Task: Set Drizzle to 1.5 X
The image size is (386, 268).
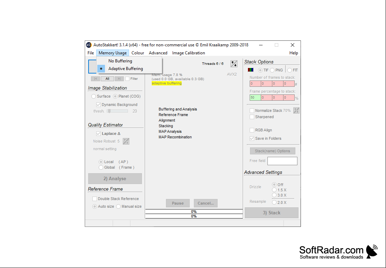Action: pos(279,190)
